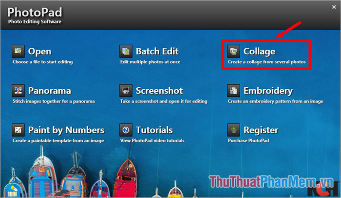The image size is (341, 198).
Task: Close the PhotoPad welcome window
Action: [334, 7]
